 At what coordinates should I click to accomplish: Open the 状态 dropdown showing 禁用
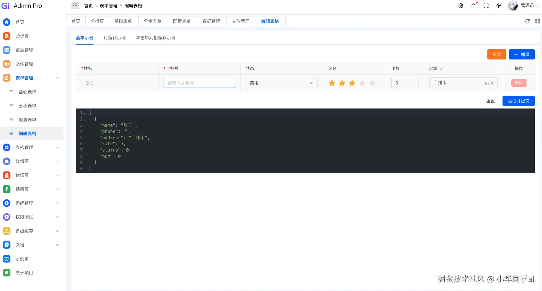click(x=281, y=83)
